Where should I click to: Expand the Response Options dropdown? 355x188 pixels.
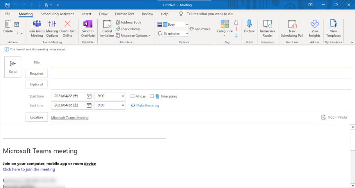(x=149, y=36)
